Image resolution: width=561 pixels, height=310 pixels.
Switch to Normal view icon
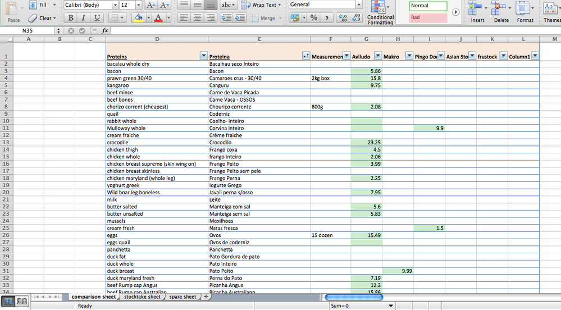pyautogui.click(x=8, y=302)
